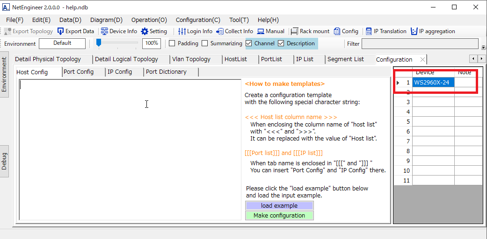Click inside the Host Config text area

point(130,149)
